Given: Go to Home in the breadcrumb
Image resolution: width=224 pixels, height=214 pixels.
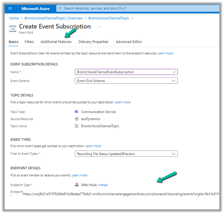Looking at the screenshot, I should tap(14, 18).
